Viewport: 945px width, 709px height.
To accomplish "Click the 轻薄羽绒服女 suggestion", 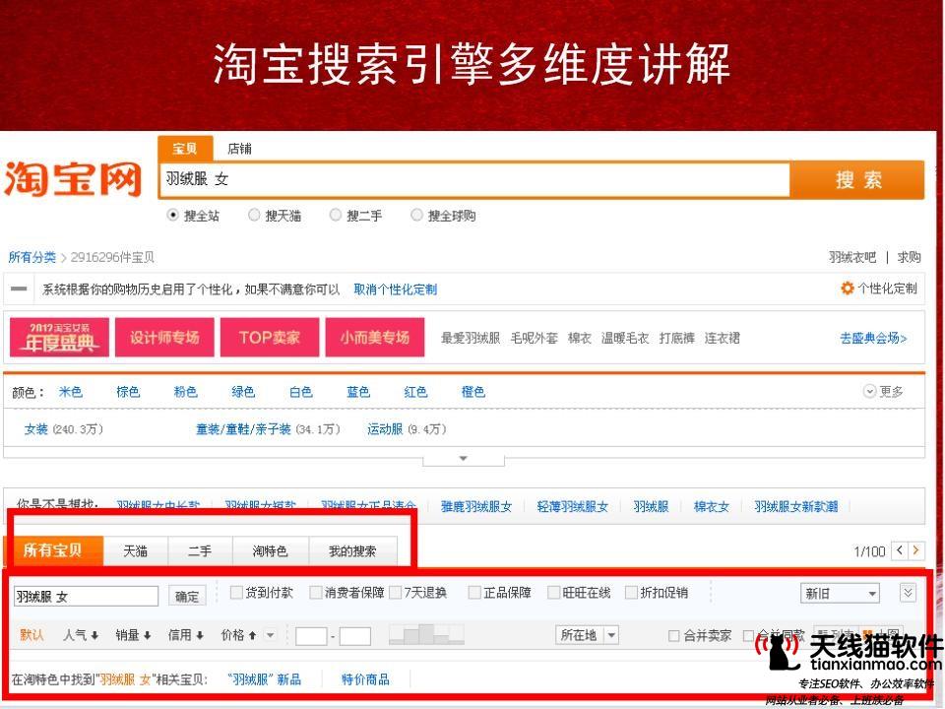I will (x=573, y=506).
